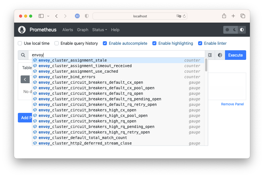Click the Remove Panel link

232,104
